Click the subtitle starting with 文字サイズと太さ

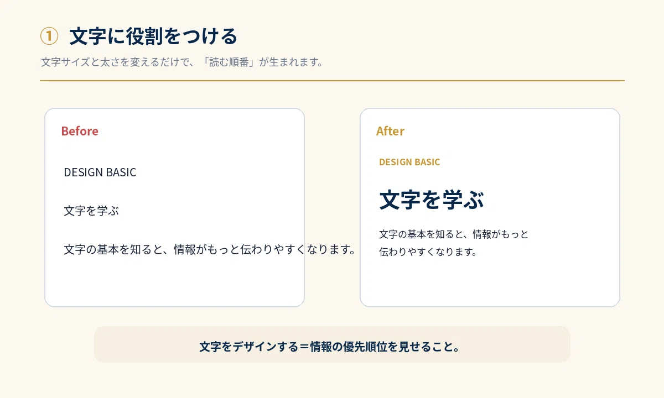(x=182, y=62)
